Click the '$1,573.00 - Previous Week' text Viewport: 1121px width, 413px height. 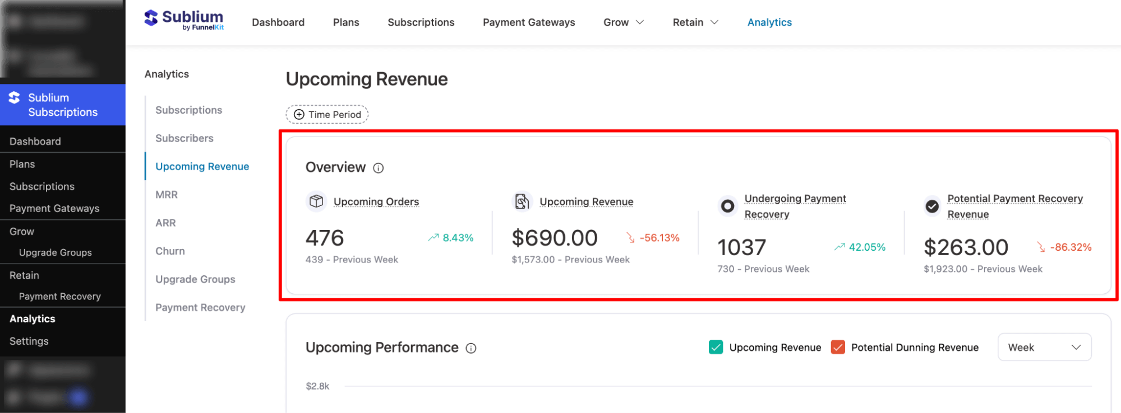click(x=570, y=260)
